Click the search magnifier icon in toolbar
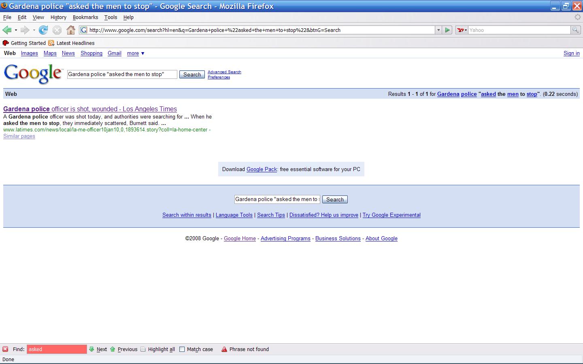583x364 pixels. [575, 30]
